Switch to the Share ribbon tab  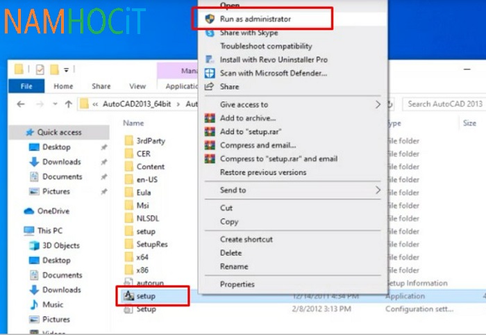(101, 86)
